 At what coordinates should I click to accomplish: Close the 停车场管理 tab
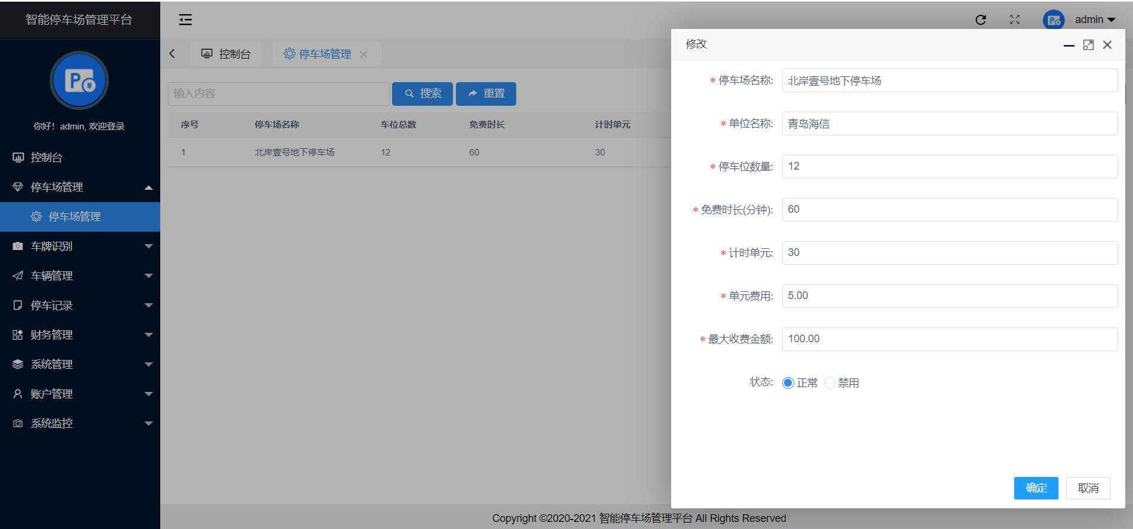(364, 54)
